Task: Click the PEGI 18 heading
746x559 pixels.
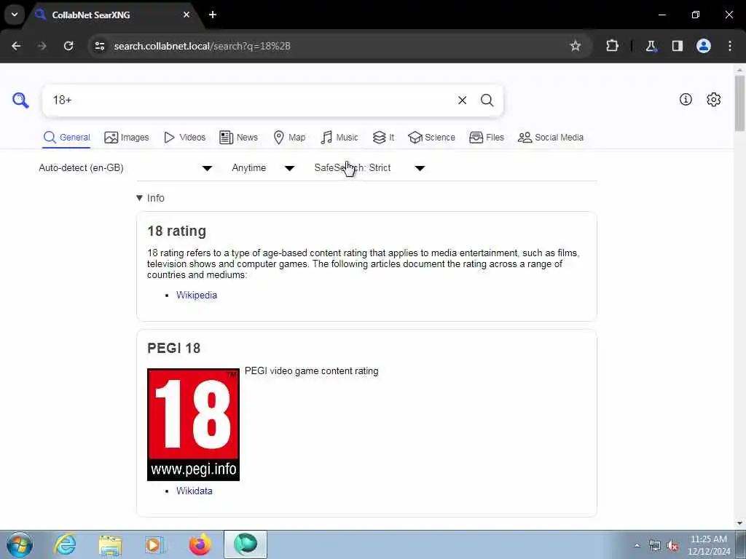Action: click(x=173, y=348)
